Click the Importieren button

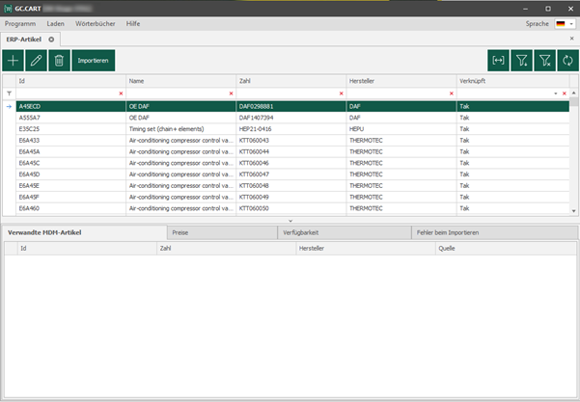coord(94,60)
